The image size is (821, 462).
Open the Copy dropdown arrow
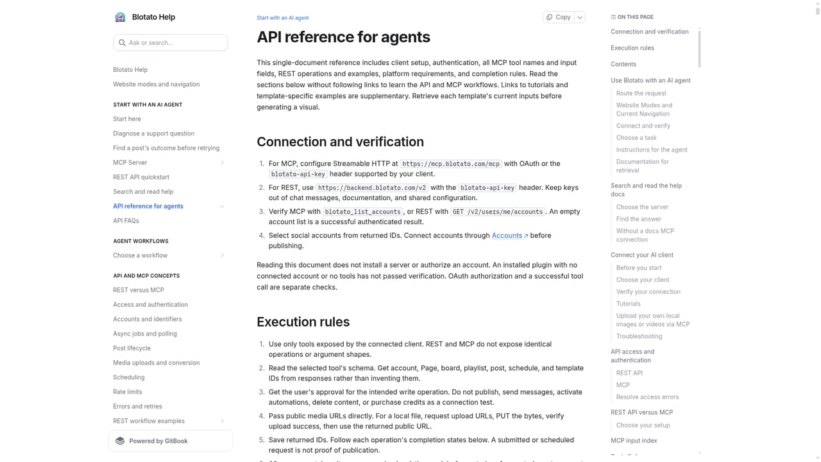click(x=580, y=17)
